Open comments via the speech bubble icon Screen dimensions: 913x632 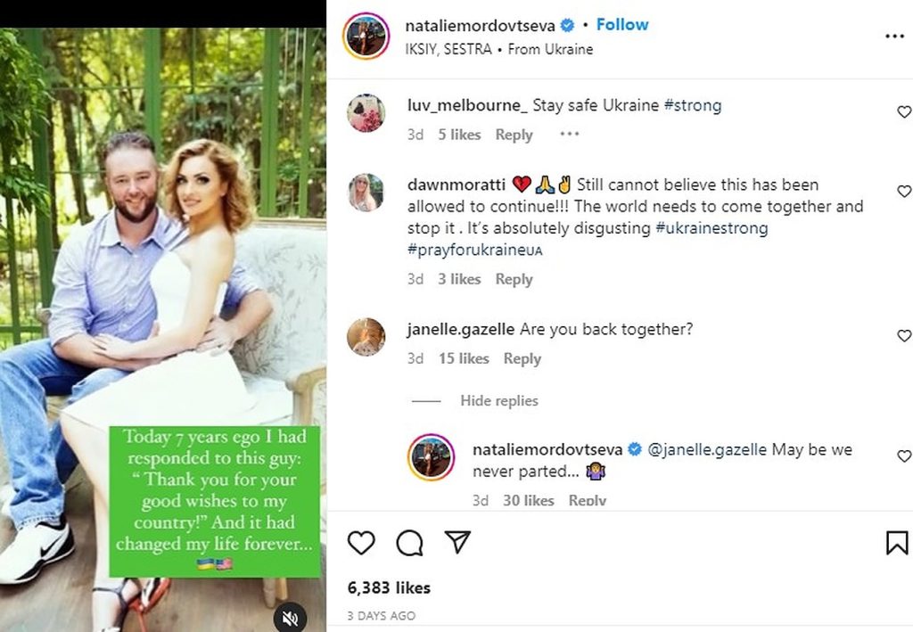coord(409,543)
